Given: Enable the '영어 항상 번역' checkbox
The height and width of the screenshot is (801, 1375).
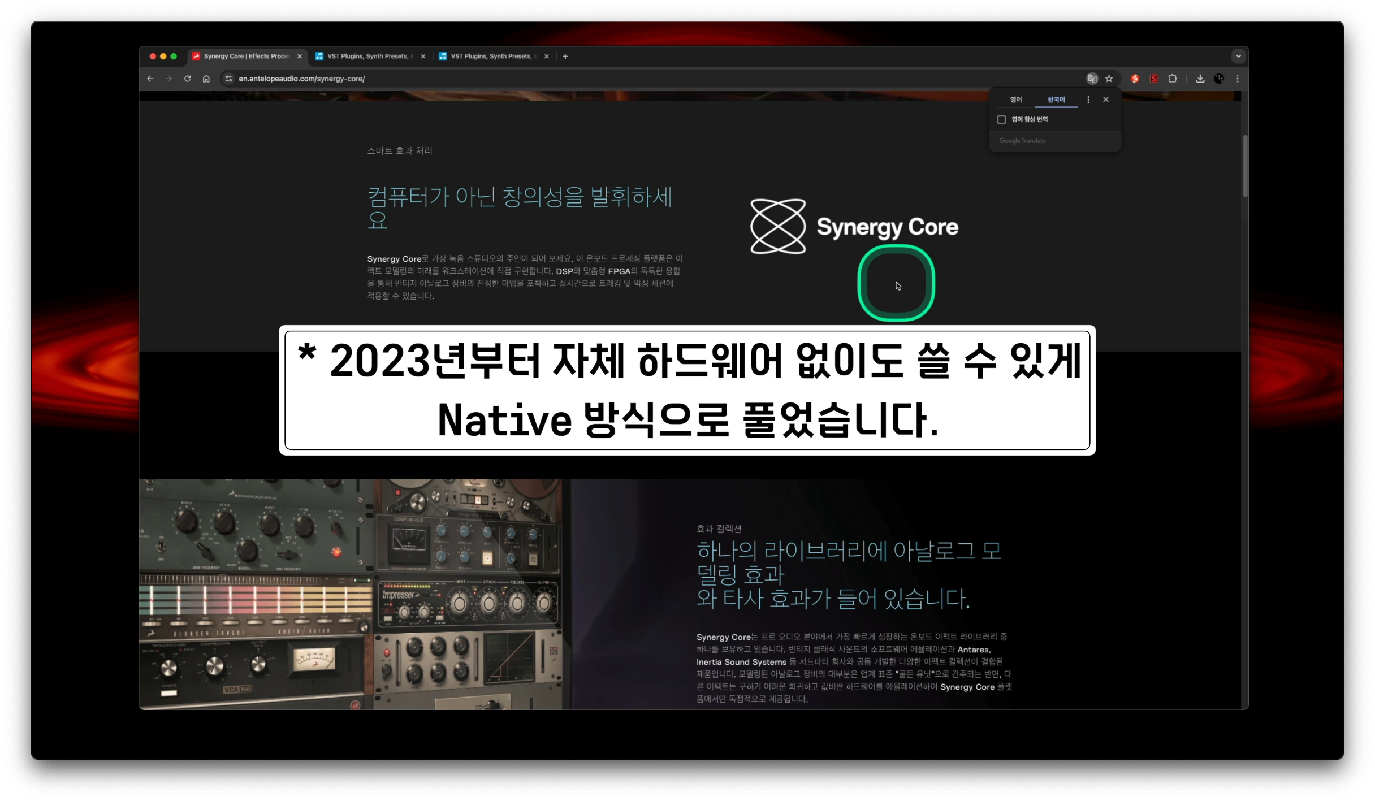Looking at the screenshot, I should point(1002,119).
